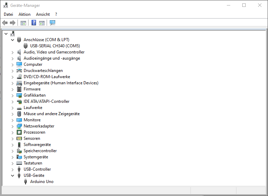Select USB-SERIAL CH340 (COM5) device
The height and width of the screenshot is (196, 268).
55,46
